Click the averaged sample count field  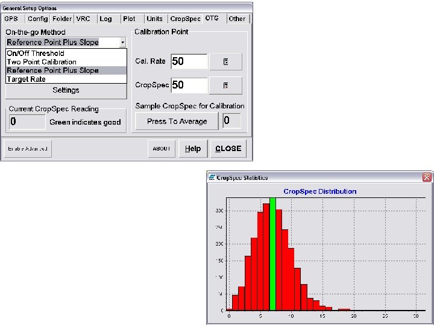(231, 121)
